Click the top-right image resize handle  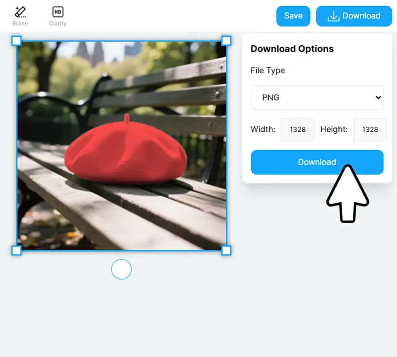[x=226, y=41]
